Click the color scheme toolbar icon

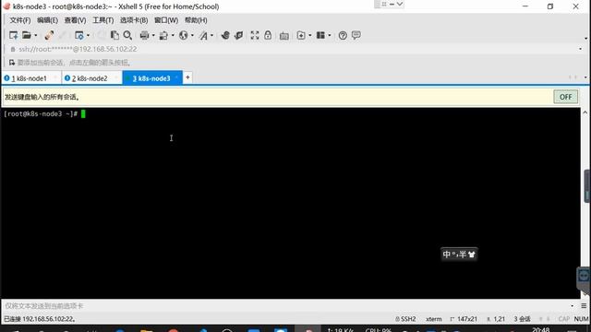[x=164, y=35]
